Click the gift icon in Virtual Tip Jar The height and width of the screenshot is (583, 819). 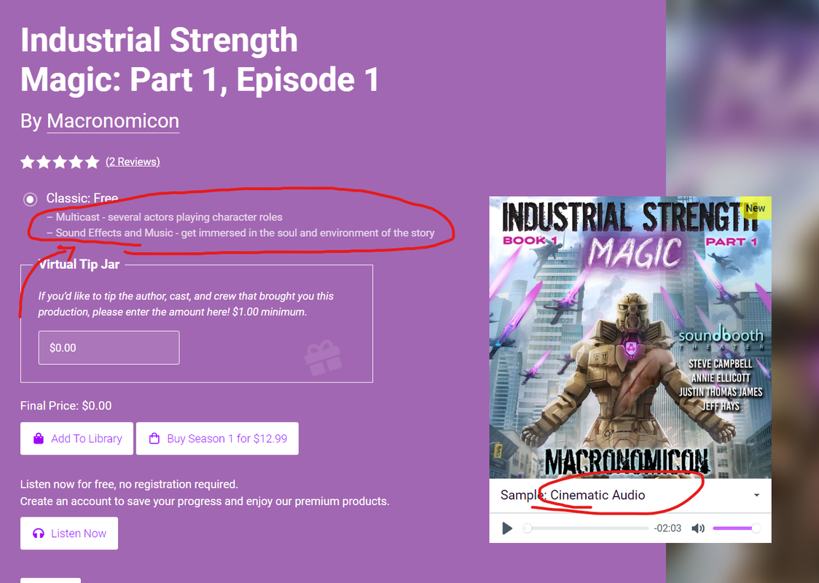coord(323,358)
